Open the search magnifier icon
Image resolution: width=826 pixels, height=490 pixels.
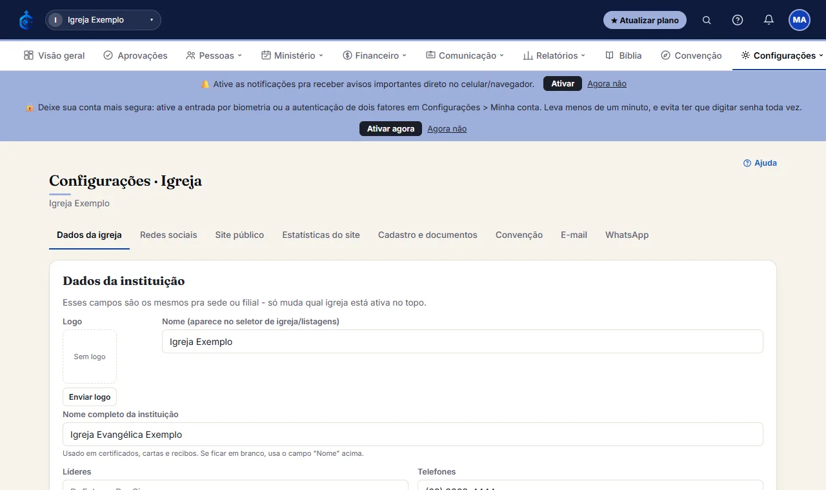[707, 20]
